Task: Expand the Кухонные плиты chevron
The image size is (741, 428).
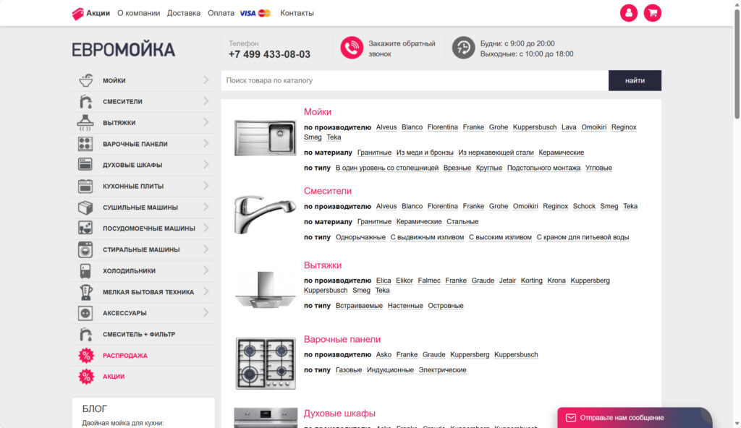Action: [206, 186]
